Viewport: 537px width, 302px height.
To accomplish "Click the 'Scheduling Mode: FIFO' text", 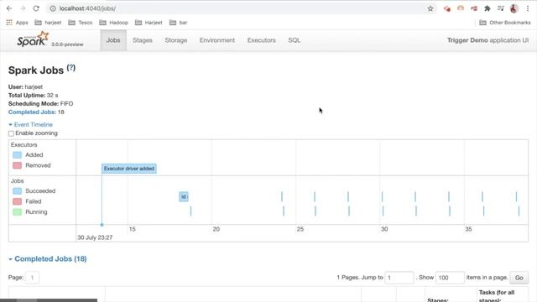I will tap(41, 104).
